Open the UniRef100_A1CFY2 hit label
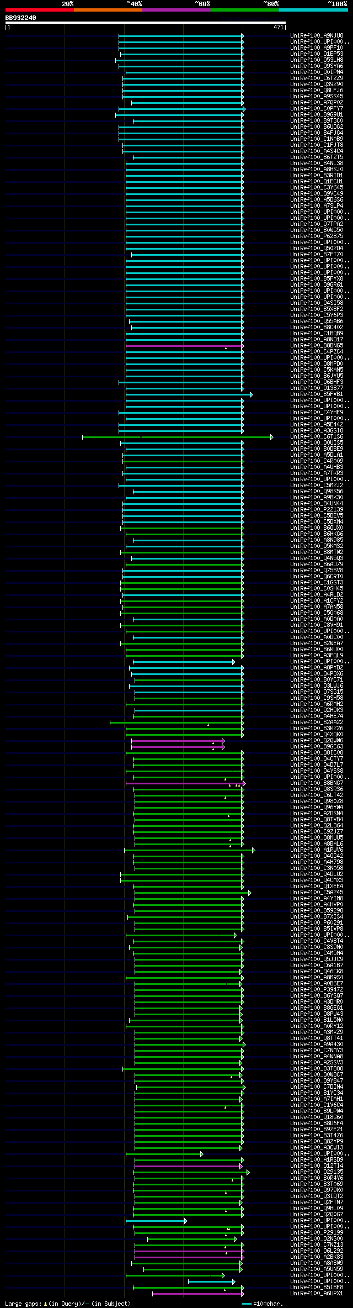The width and height of the screenshot is (353, 1308). (317, 601)
